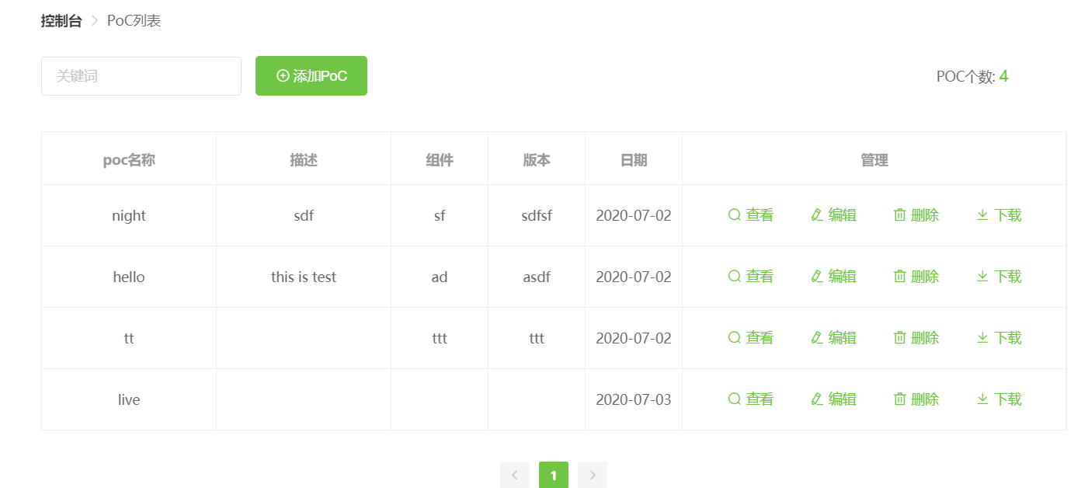The height and width of the screenshot is (488, 1081).
Task: Click 删除 text link for live
Action: tap(925, 399)
